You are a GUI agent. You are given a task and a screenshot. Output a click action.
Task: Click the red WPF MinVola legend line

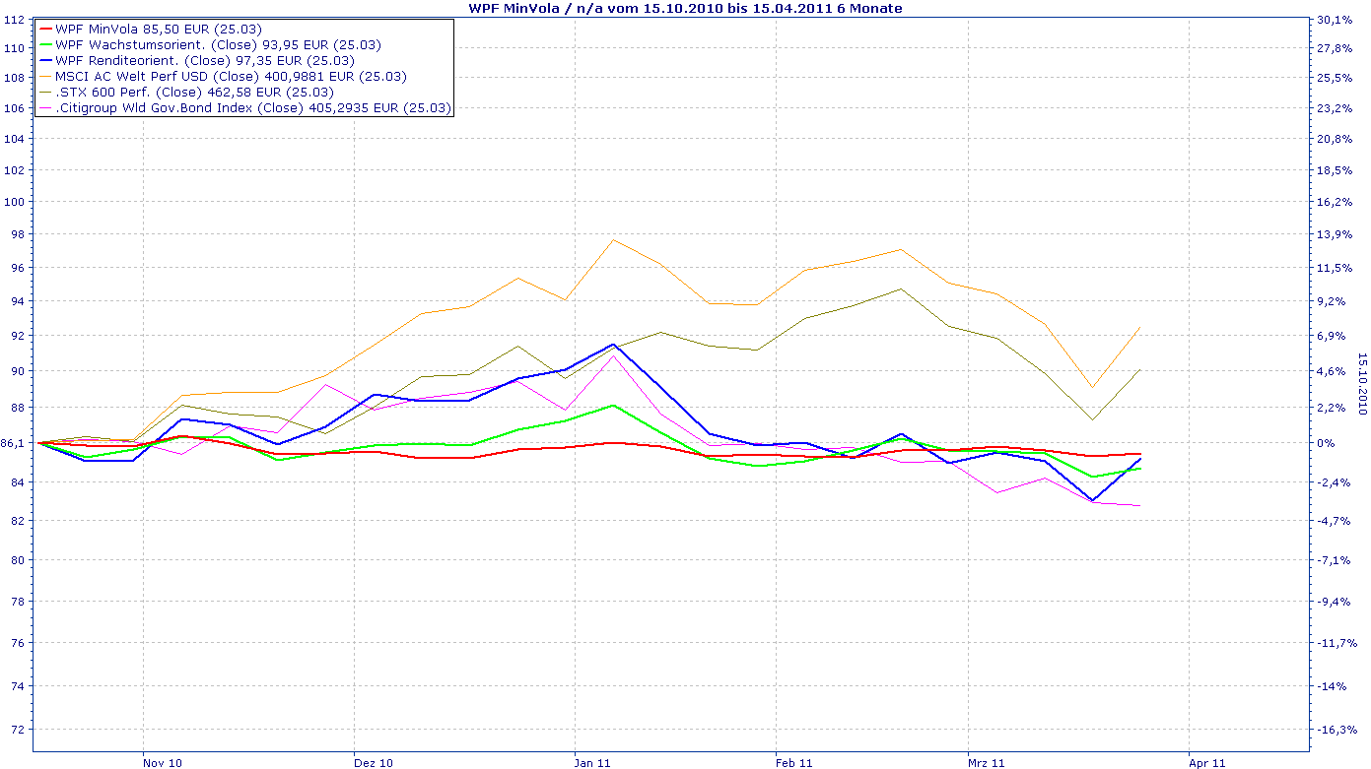pos(44,30)
